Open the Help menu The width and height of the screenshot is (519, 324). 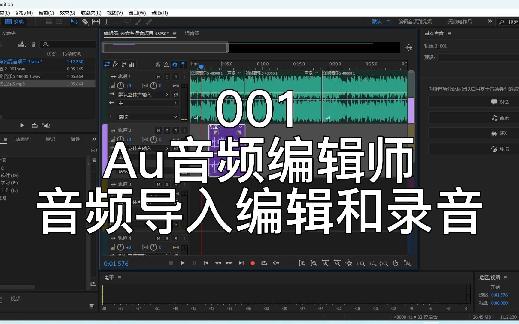[160, 13]
